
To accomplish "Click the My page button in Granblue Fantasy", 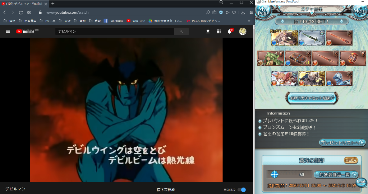I will coord(263,11).
